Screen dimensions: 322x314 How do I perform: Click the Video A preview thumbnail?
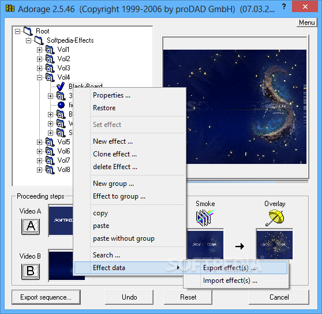pos(61,220)
